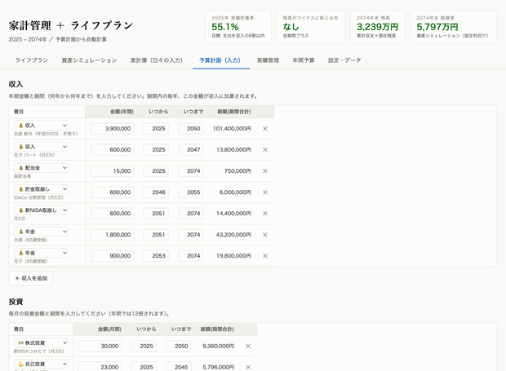This screenshot has width=506, height=371.
Task: Expand the 新NISA取崩し category dropdown
Action: pyautogui.click(x=41, y=210)
